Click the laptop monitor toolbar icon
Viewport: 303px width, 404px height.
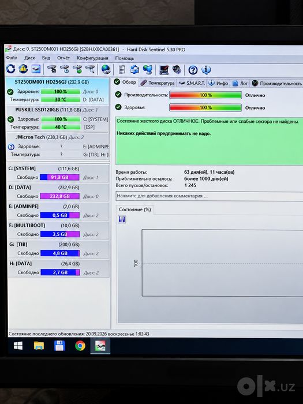pos(164,70)
